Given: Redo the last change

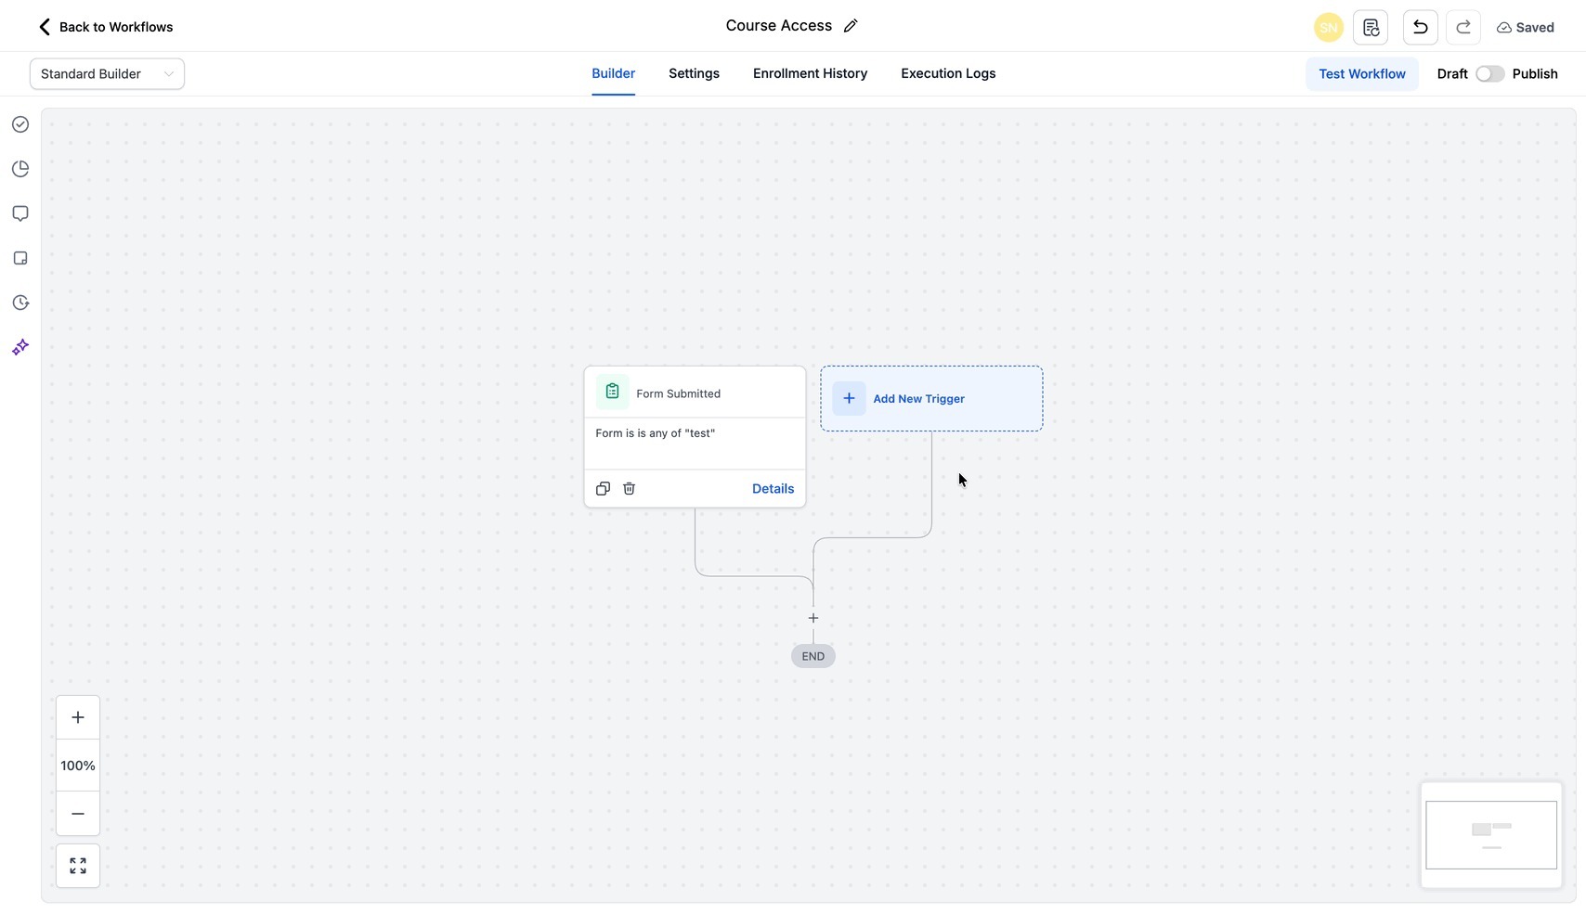Looking at the screenshot, I should tap(1463, 27).
